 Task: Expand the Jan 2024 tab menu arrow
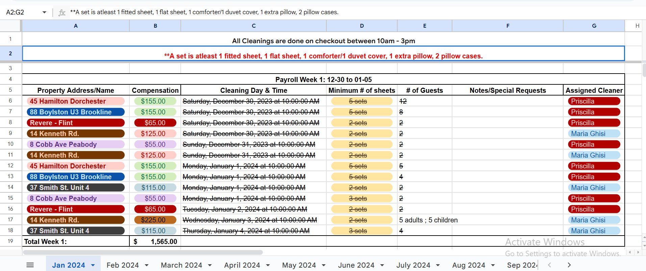coord(93,265)
